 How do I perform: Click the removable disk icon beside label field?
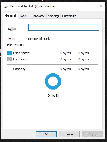(12, 29)
